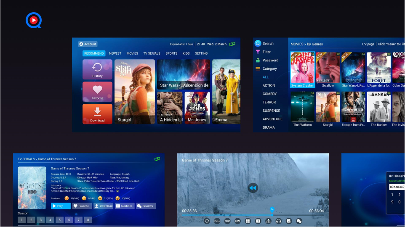Select the A Hidden Life poster
Screen dimensions: 405x227
pyautogui.click(x=170, y=108)
